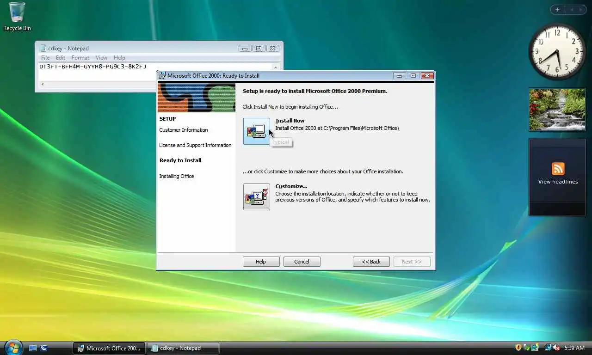592x355 pixels.
Task: Cancel the Office 2000 installation
Action: click(302, 262)
